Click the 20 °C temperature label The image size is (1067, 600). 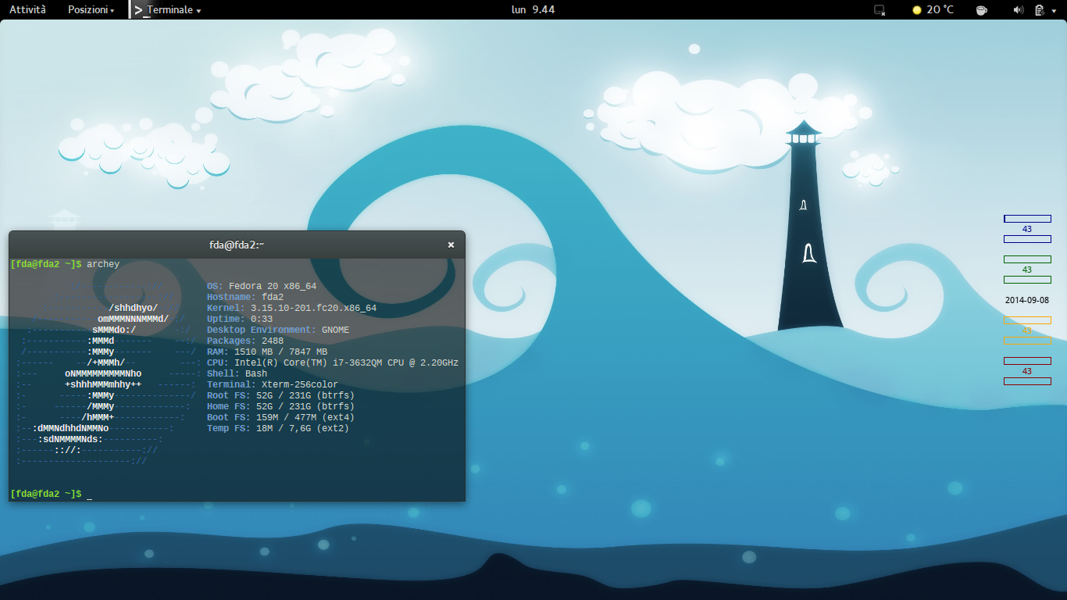[940, 10]
